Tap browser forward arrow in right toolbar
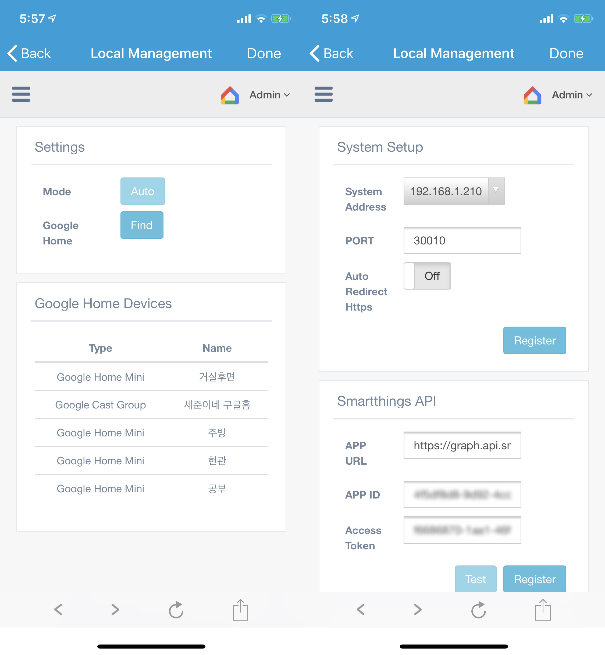This screenshot has width=605, height=655. [x=417, y=610]
